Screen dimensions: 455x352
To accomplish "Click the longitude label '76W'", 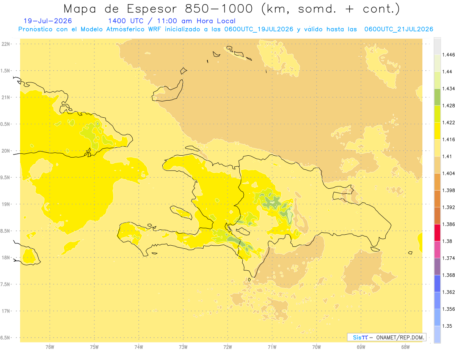I will [x=50, y=347].
